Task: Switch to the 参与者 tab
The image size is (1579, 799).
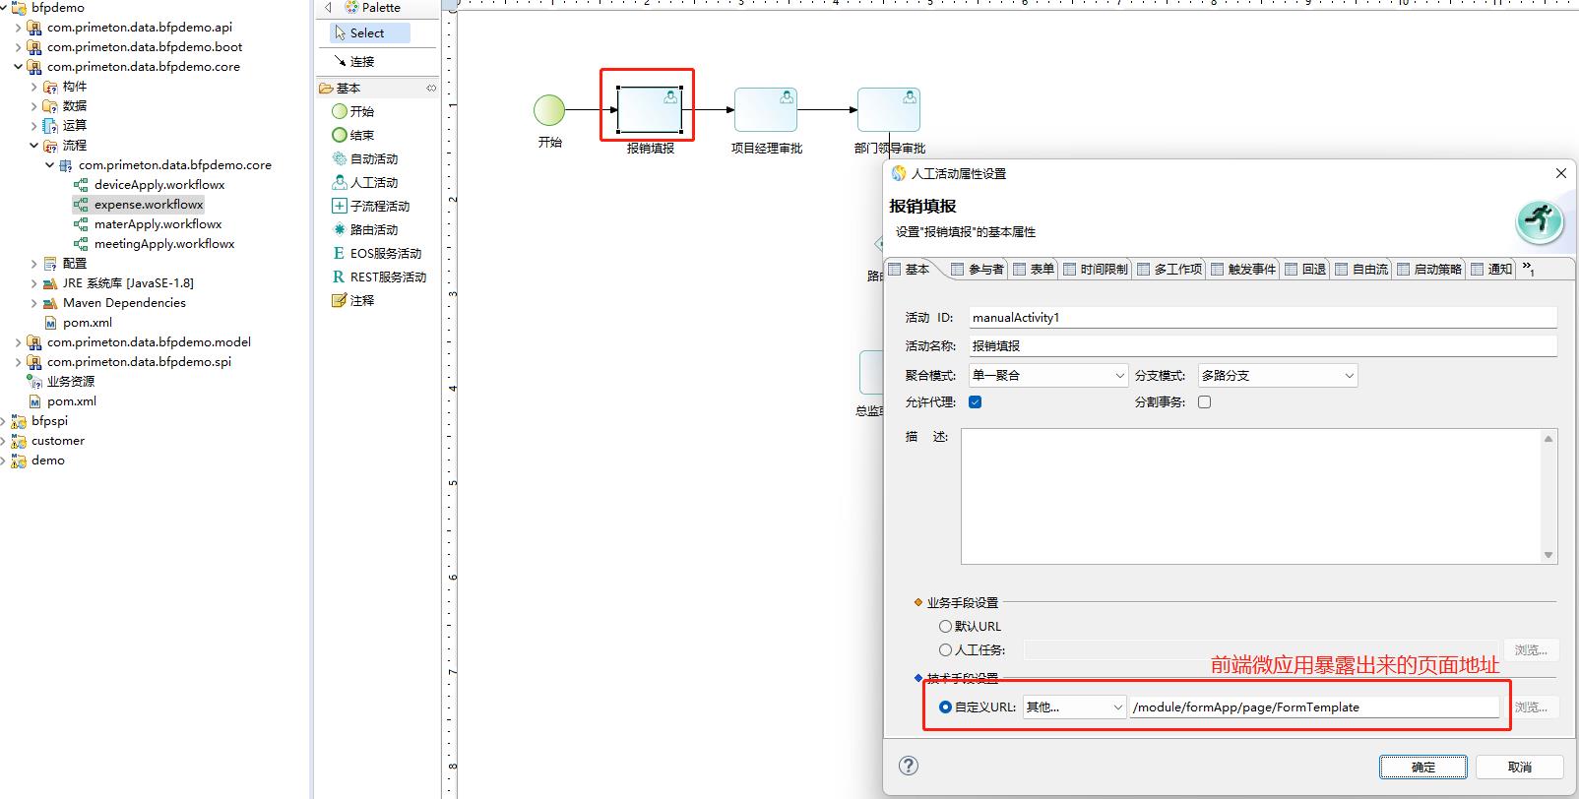Action: point(977,269)
